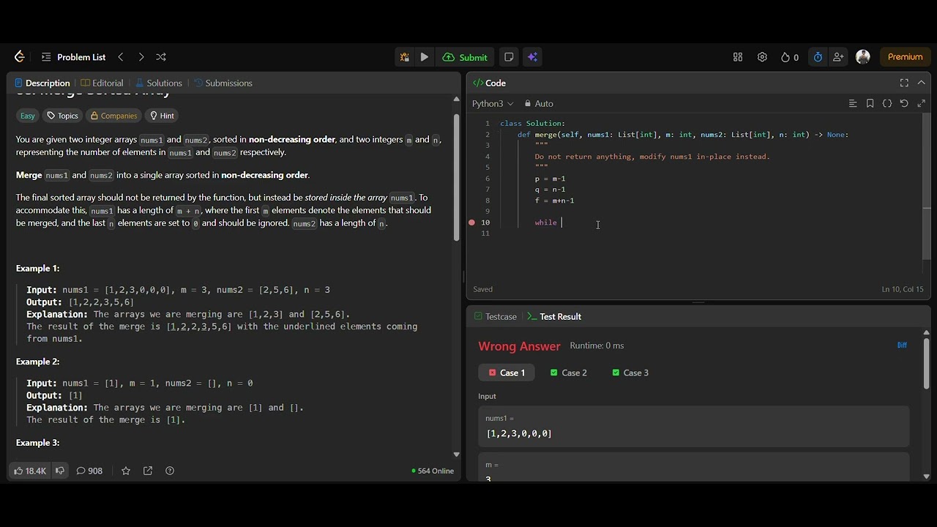Switch to the Description tab
Viewport: 937px width, 527px height.
pyautogui.click(x=42, y=83)
